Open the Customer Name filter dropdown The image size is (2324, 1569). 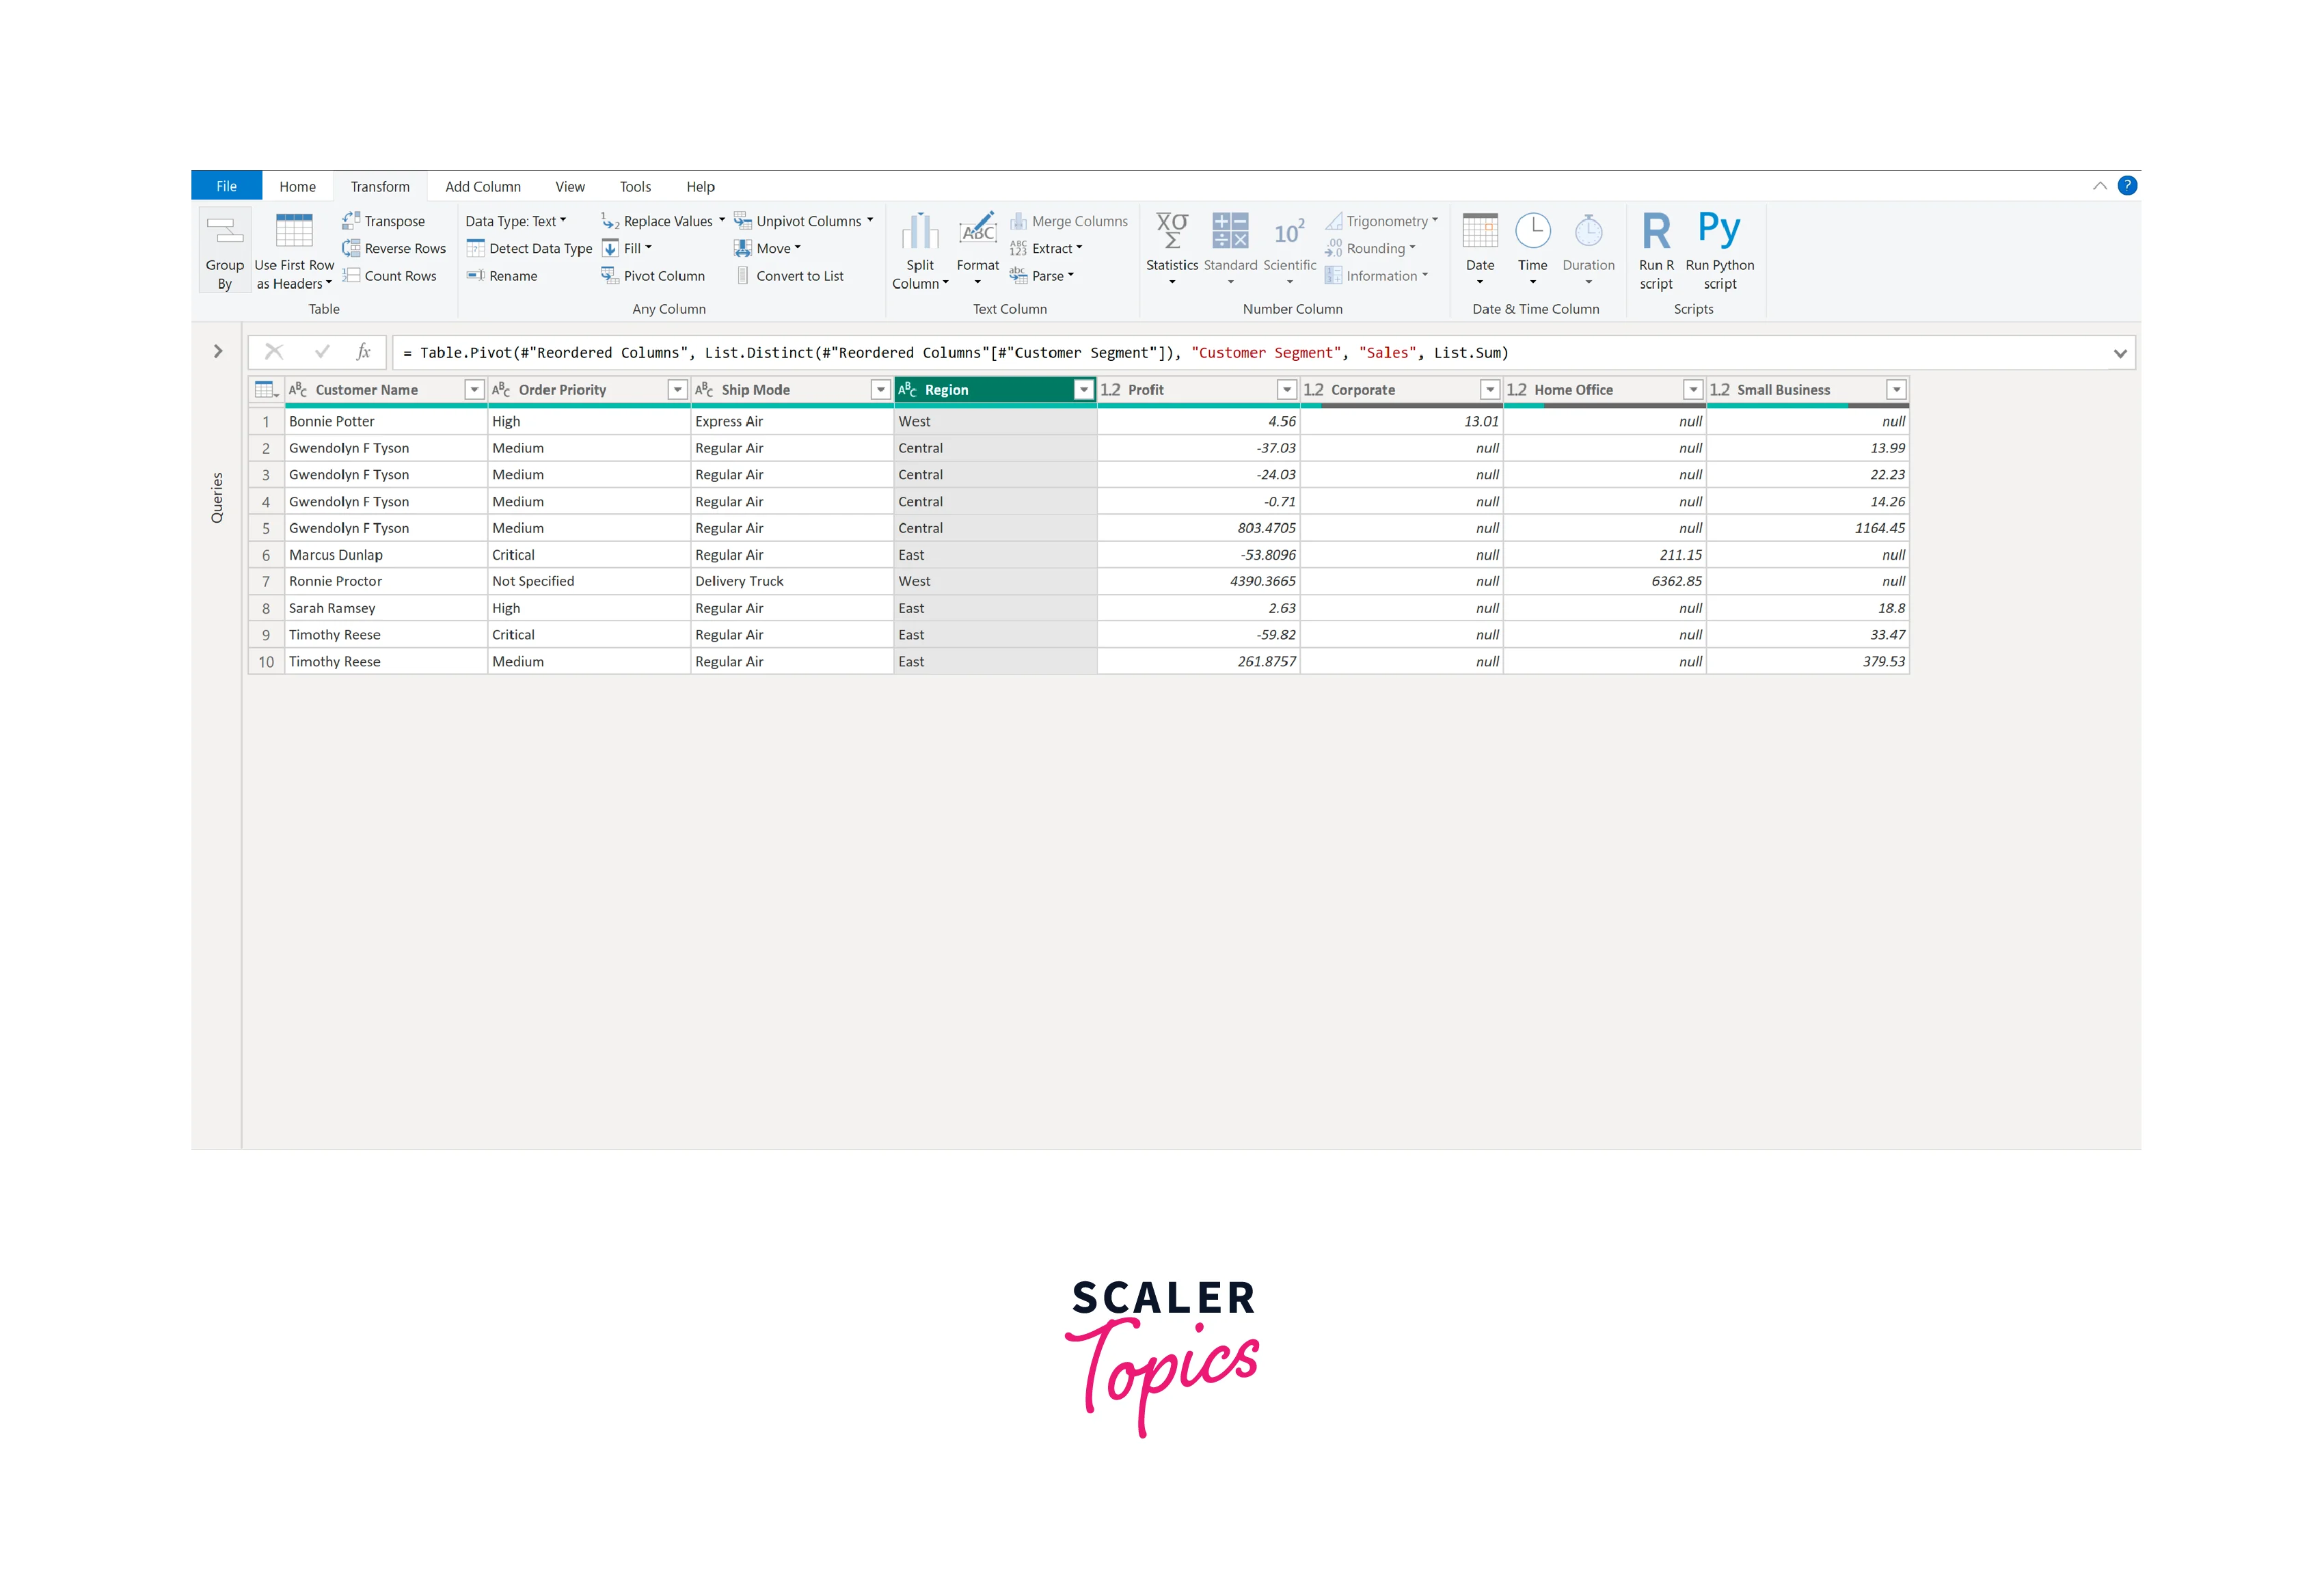[474, 390]
